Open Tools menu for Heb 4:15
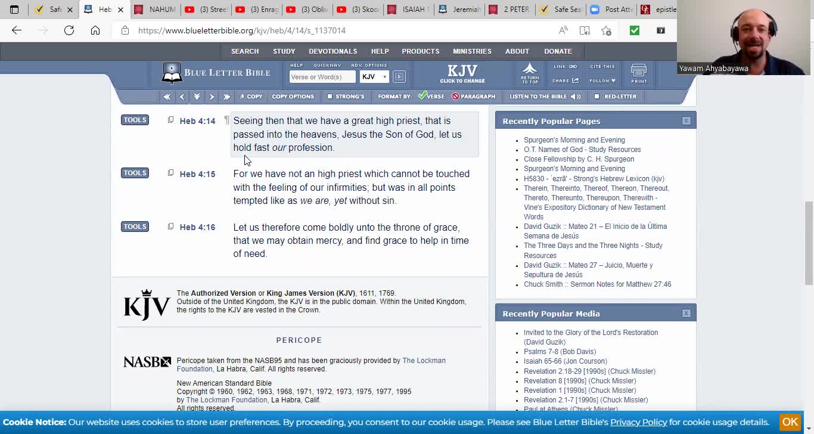814x434 pixels. tap(135, 173)
